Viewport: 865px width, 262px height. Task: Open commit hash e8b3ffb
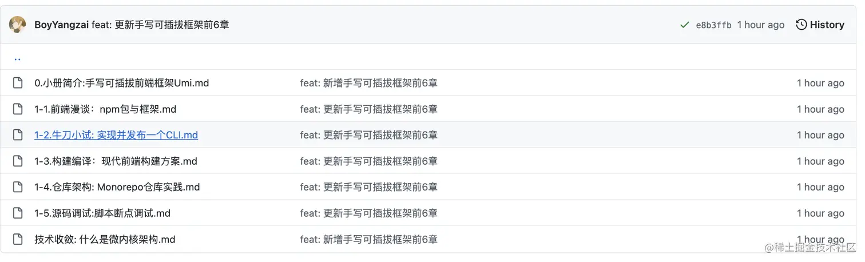pos(713,25)
